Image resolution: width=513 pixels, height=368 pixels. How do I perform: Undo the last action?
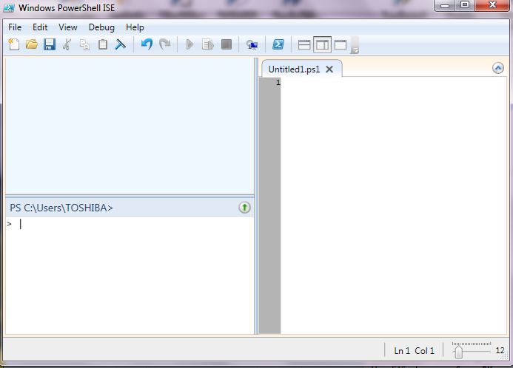click(147, 44)
